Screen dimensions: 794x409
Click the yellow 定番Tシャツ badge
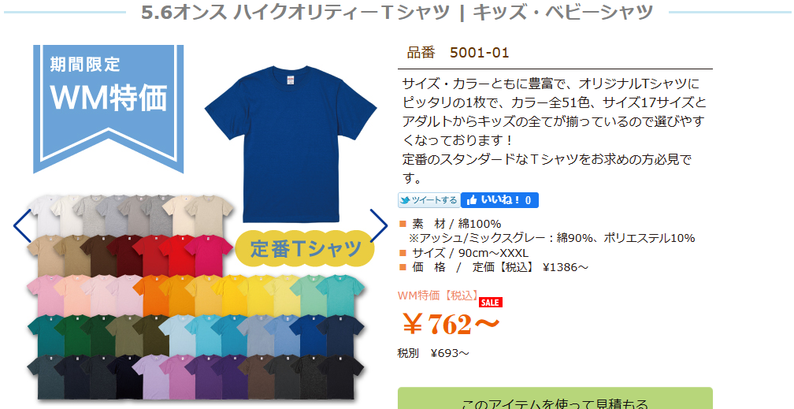305,248
